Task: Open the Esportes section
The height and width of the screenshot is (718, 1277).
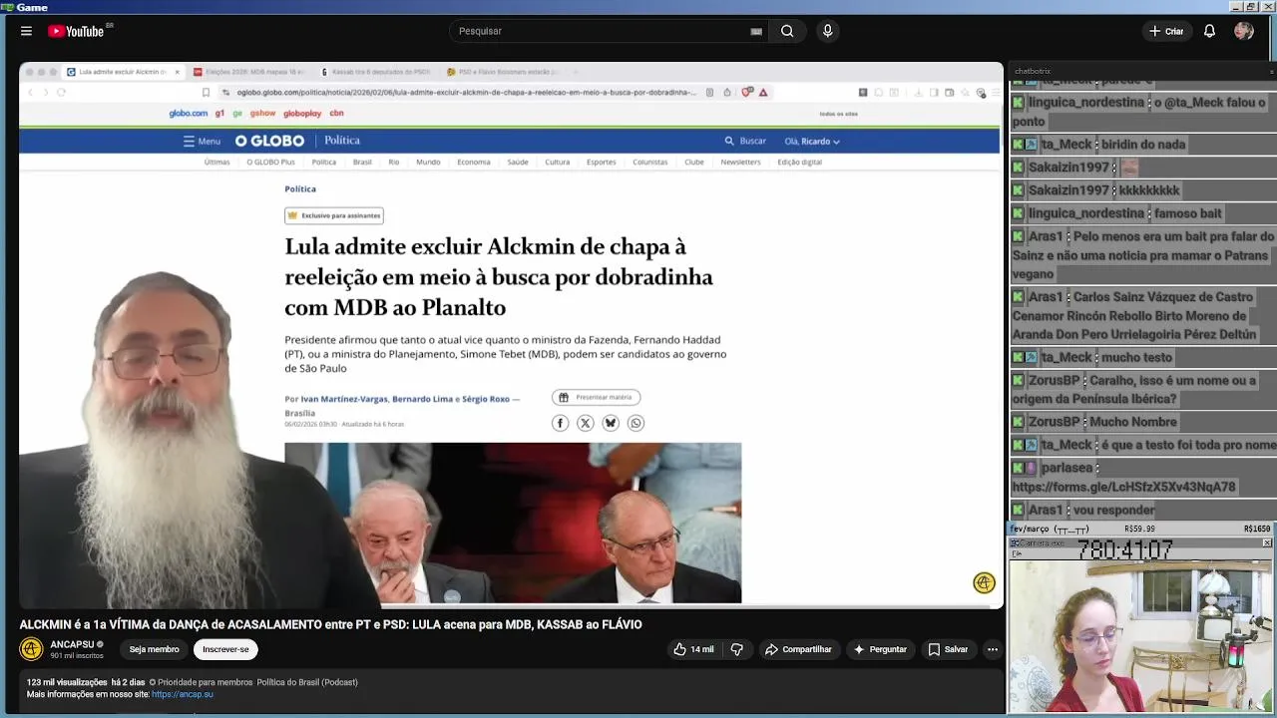Action: (x=602, y=162)
